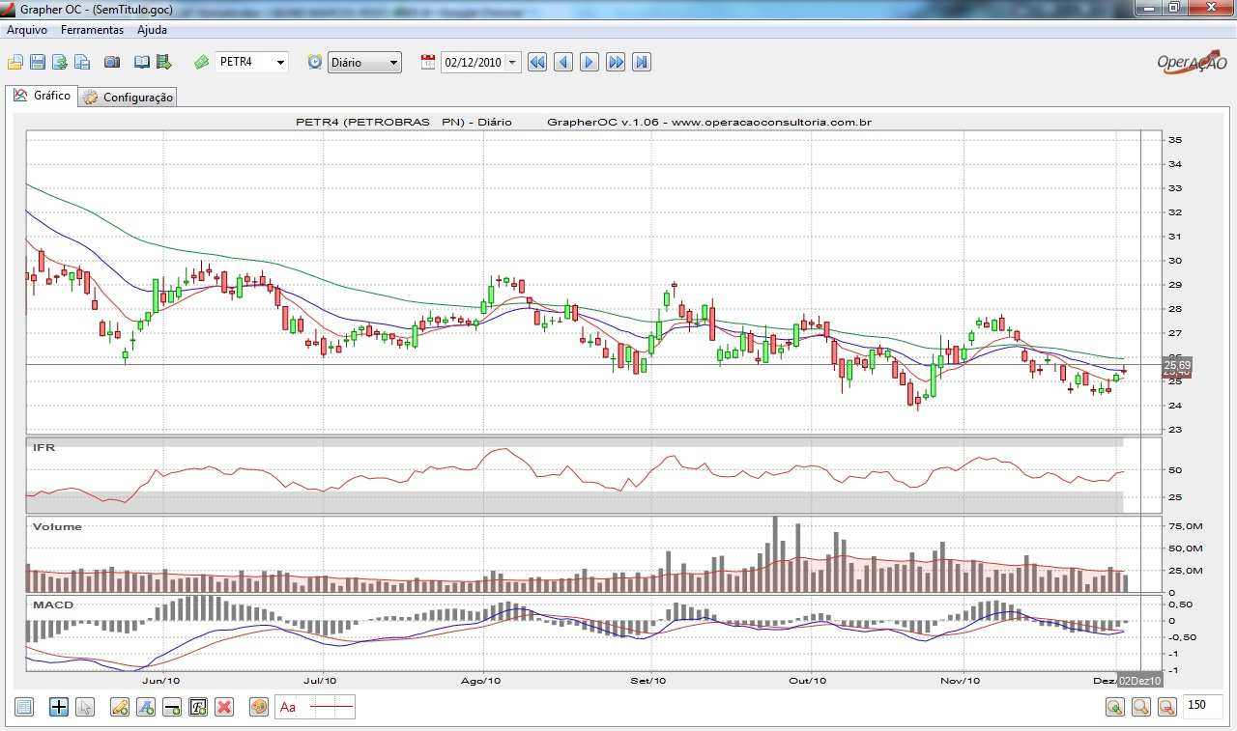Add Fibonacci retracement with the F tool
This screenshot has width=1237, height=731.
pyautogui.click(x=198, y=707)
